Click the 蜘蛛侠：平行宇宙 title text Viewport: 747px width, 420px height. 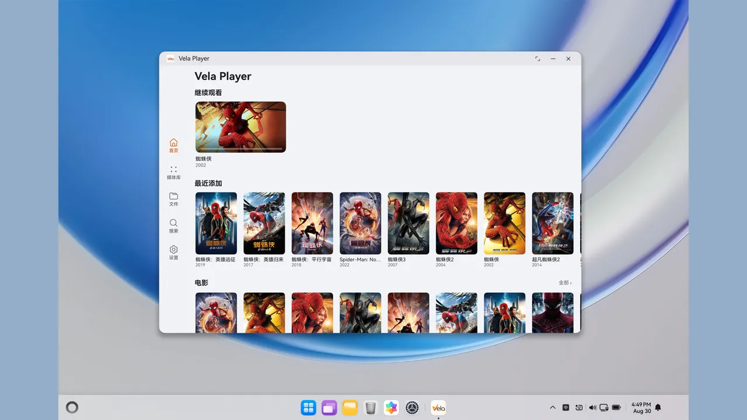(312, 260)
